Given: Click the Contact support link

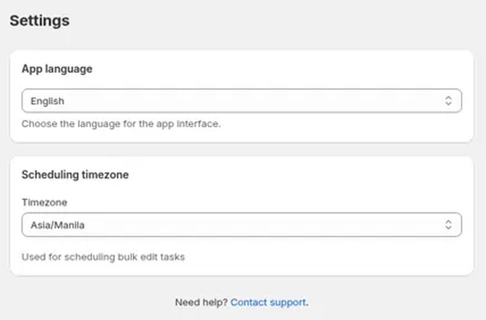Looking at the screenshot, I should click(269, 302).
